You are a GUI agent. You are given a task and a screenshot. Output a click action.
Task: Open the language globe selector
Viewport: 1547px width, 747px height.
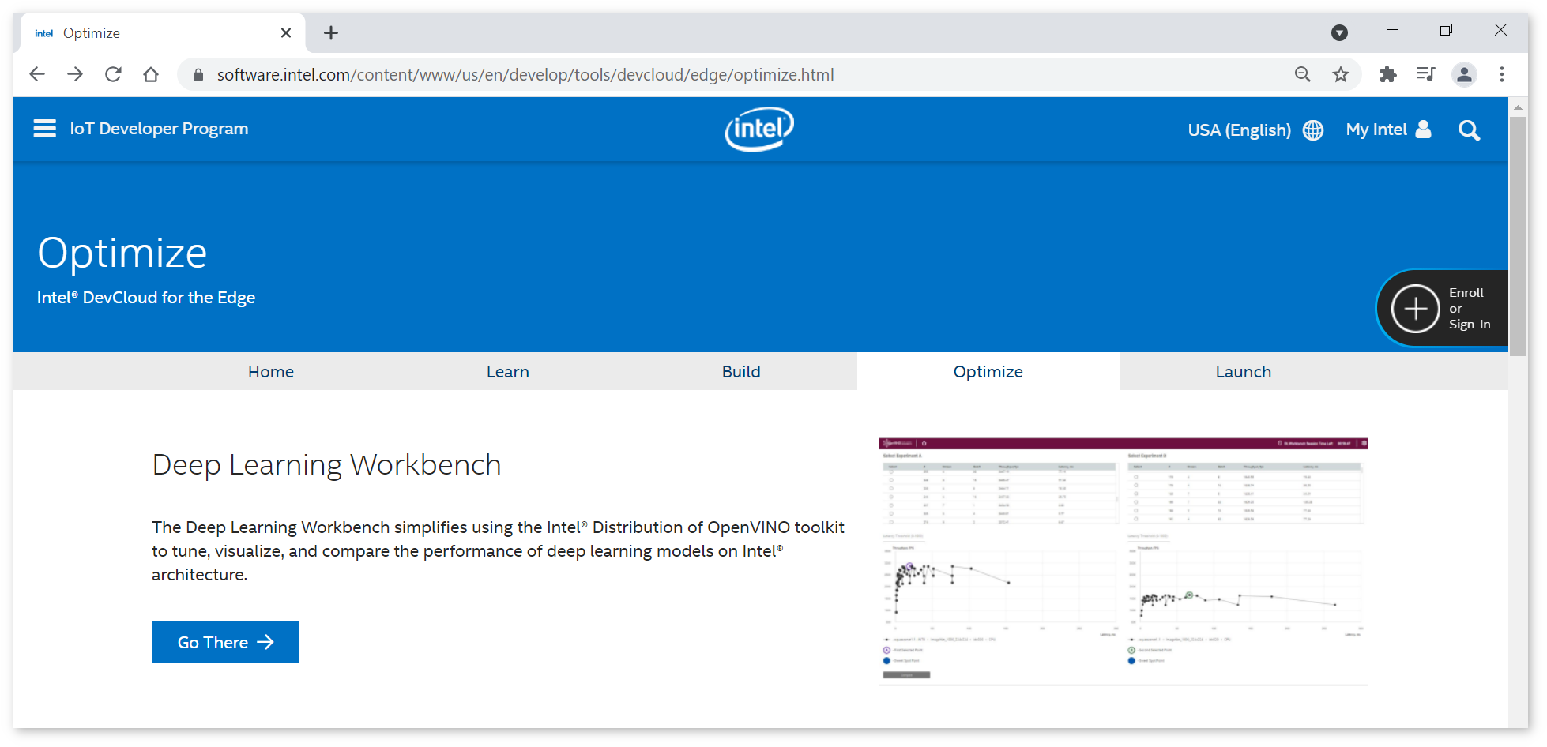coord(1312,130)
